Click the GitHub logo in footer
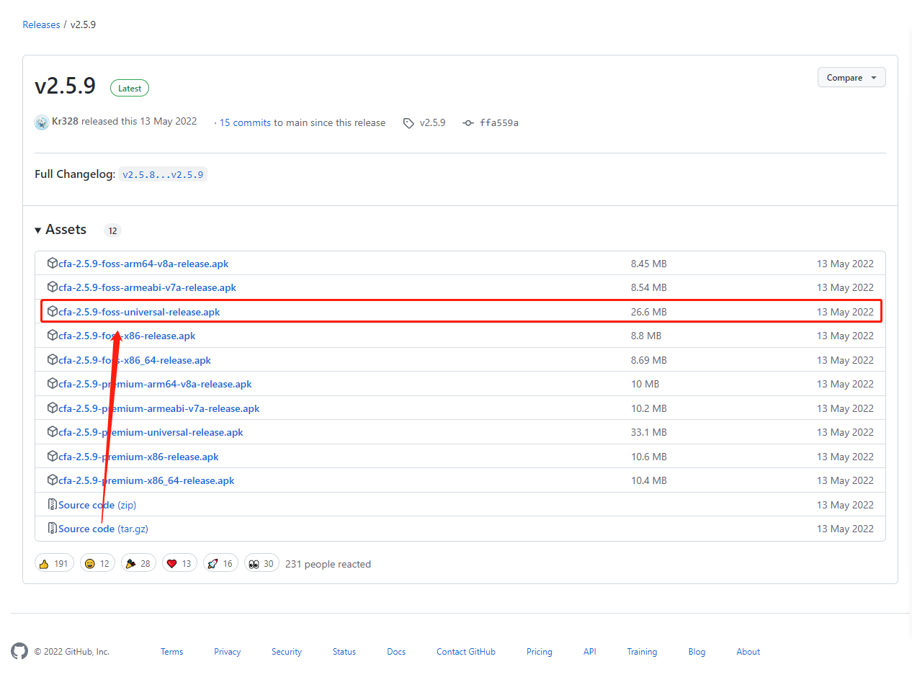The width and height of the screenshot is (912, 677). [19, 651]
